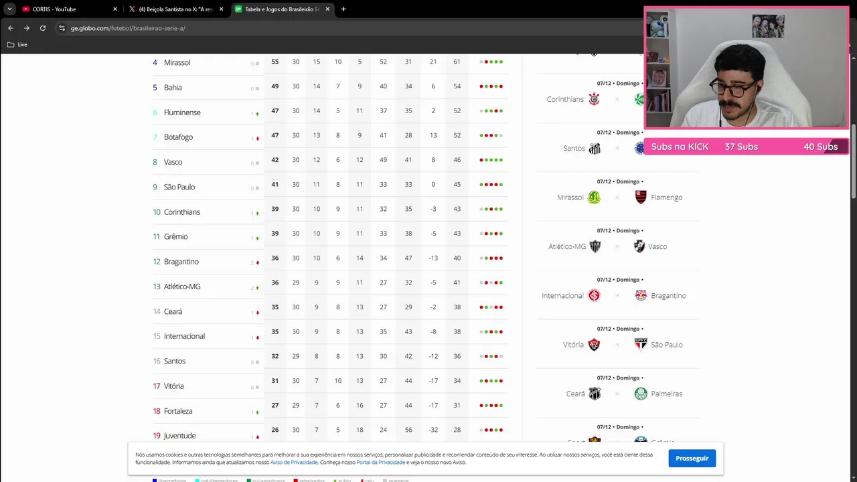Screen dimensions: 857x482
Task: Click the Mirassol crest in fixtures list
Action: 594,197
